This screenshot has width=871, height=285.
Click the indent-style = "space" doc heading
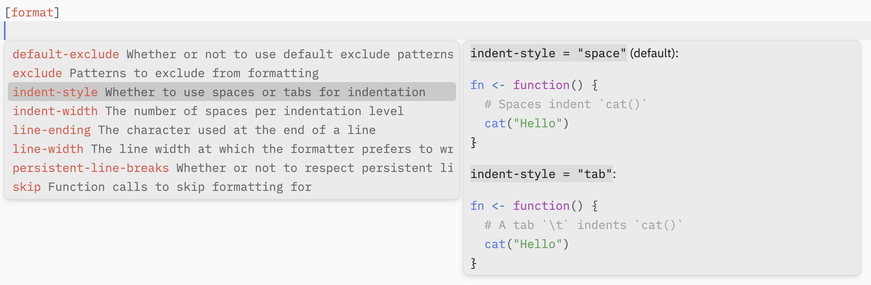pos(548,53)
